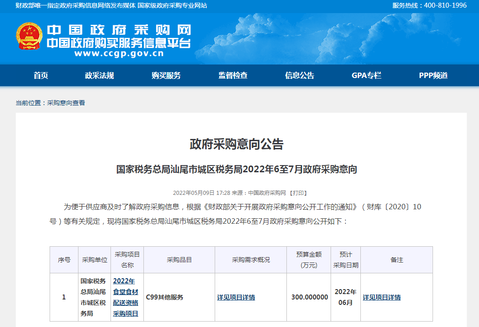Open the 政采法规 navigation menu
This screenshot has height=327, width=479.
pos(99,76)
